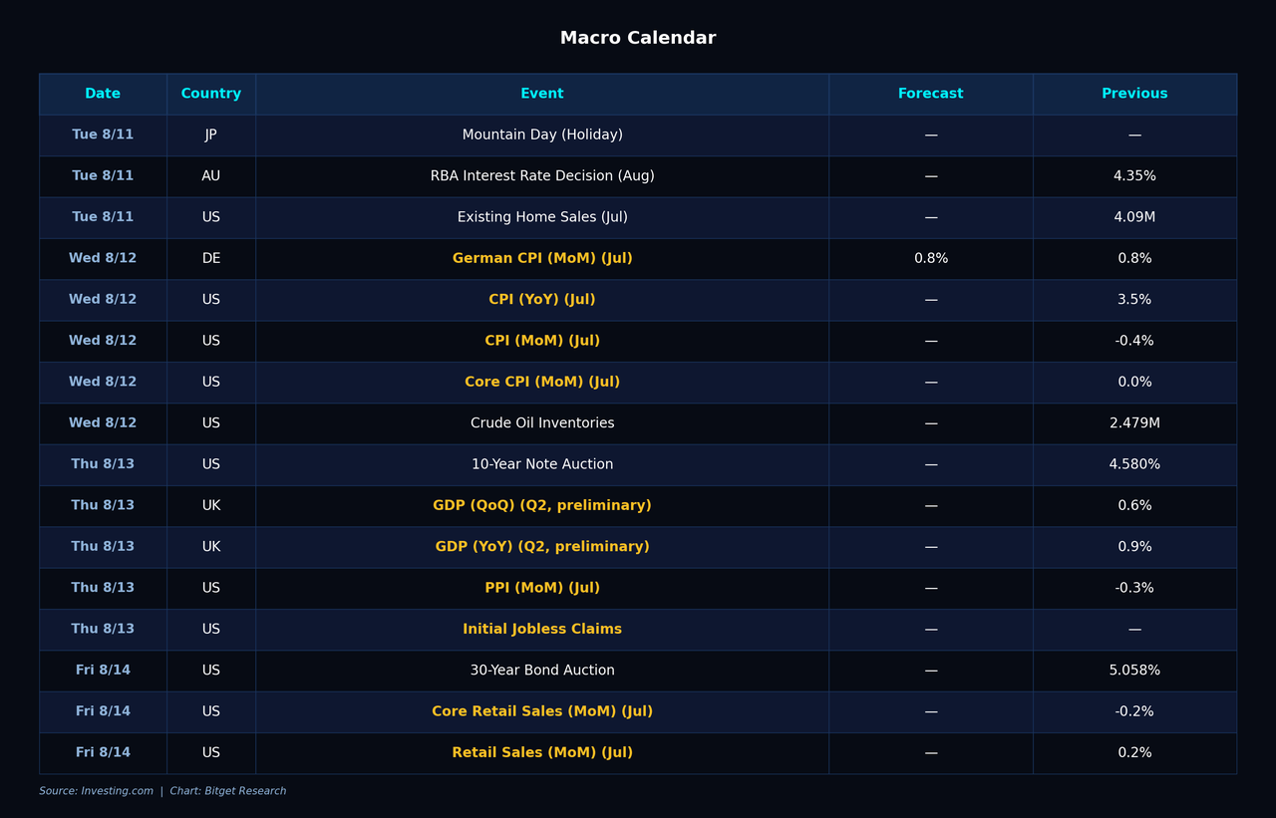Open the Core CPI (MoM) (Jul) event

(x=542, y=383)
